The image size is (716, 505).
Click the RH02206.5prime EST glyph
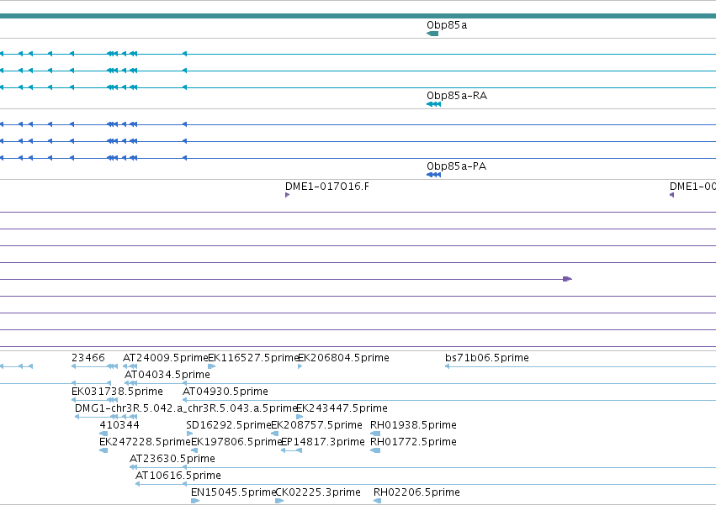point(377,501)
